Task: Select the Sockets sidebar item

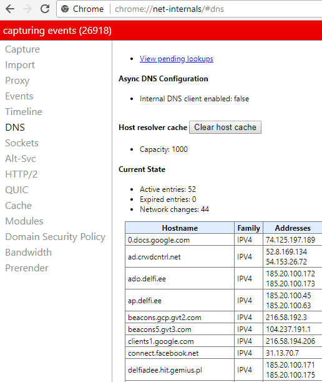Action: 22,143
